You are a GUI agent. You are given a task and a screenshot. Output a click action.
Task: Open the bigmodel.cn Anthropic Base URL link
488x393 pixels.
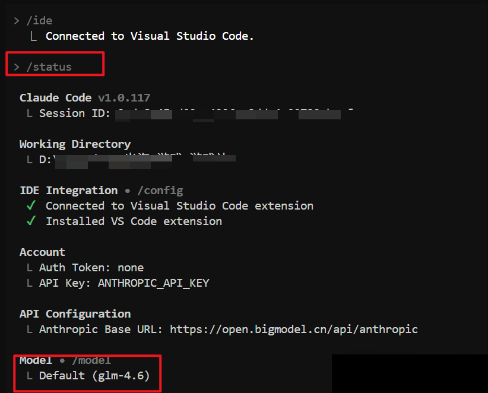(x=294, y=329)
